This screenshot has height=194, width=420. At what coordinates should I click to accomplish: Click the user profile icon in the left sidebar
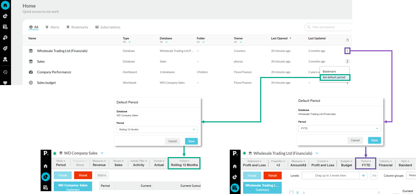pos(5,59)
